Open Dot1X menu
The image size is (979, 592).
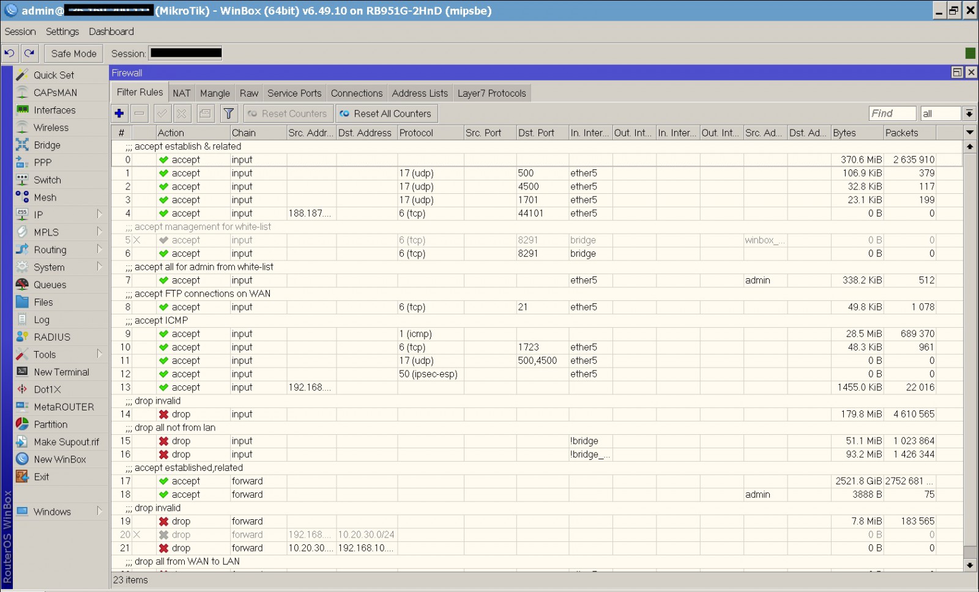[47, 390]
